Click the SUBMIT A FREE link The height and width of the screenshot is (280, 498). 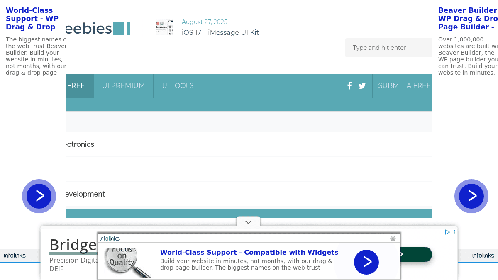(404, 86)
